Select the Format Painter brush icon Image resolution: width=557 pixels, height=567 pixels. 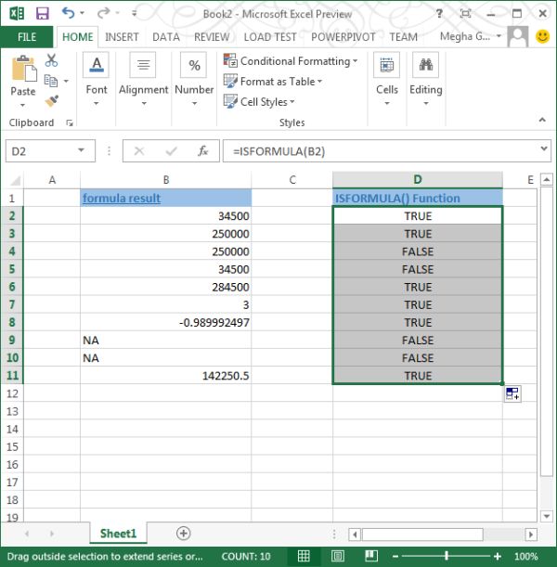(x=52, y=101)
